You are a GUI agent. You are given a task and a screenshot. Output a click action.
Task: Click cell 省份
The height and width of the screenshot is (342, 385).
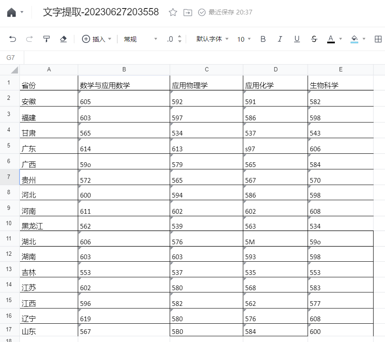coord(49,83)
